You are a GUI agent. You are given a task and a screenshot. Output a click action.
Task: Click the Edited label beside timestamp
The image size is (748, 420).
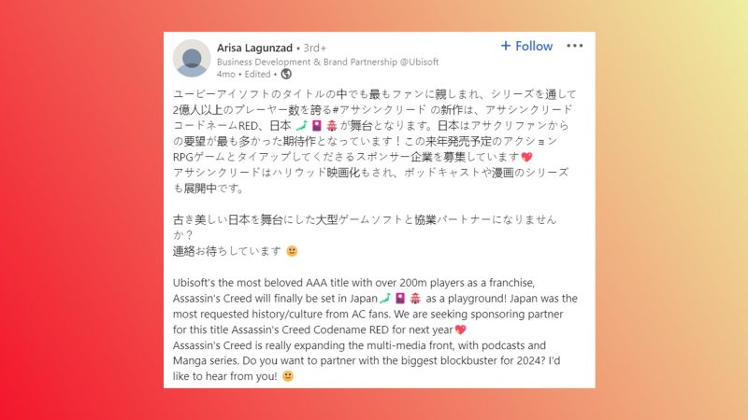258,75
